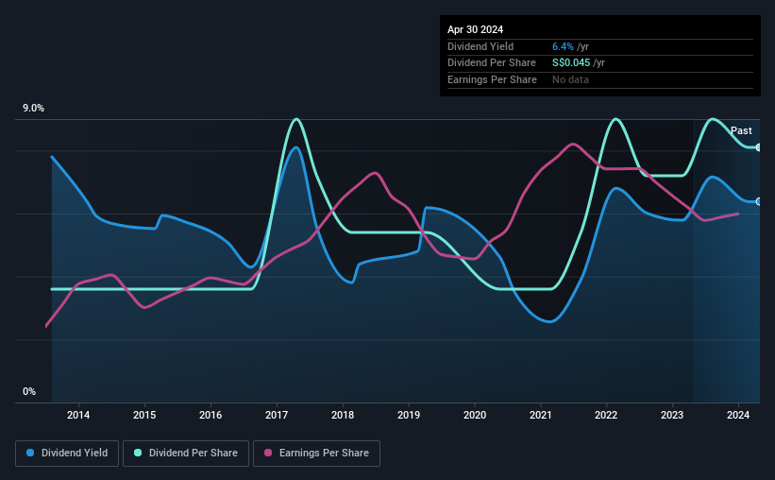
Task: Click the 2020 x-axis label
Action: tap(475, 415)
